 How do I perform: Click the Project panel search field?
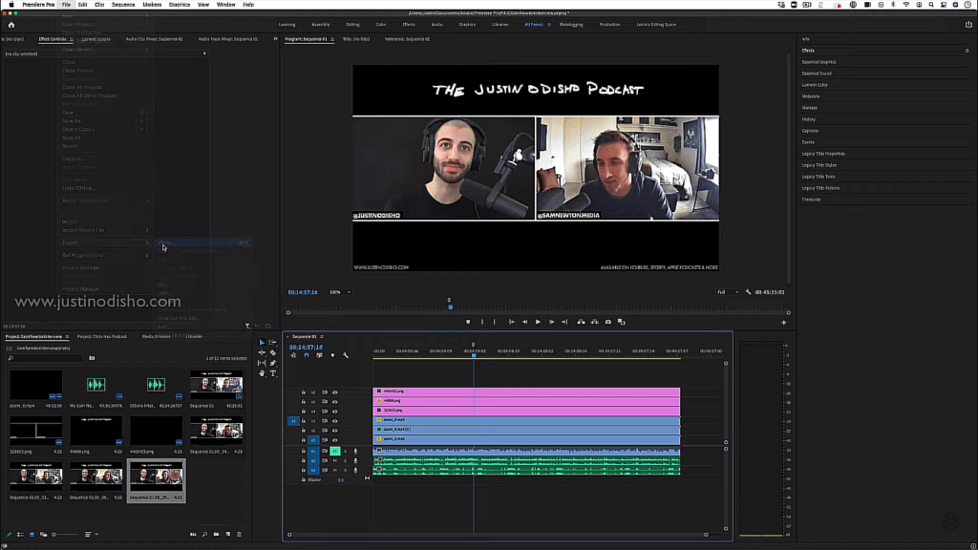pos(44,358)
